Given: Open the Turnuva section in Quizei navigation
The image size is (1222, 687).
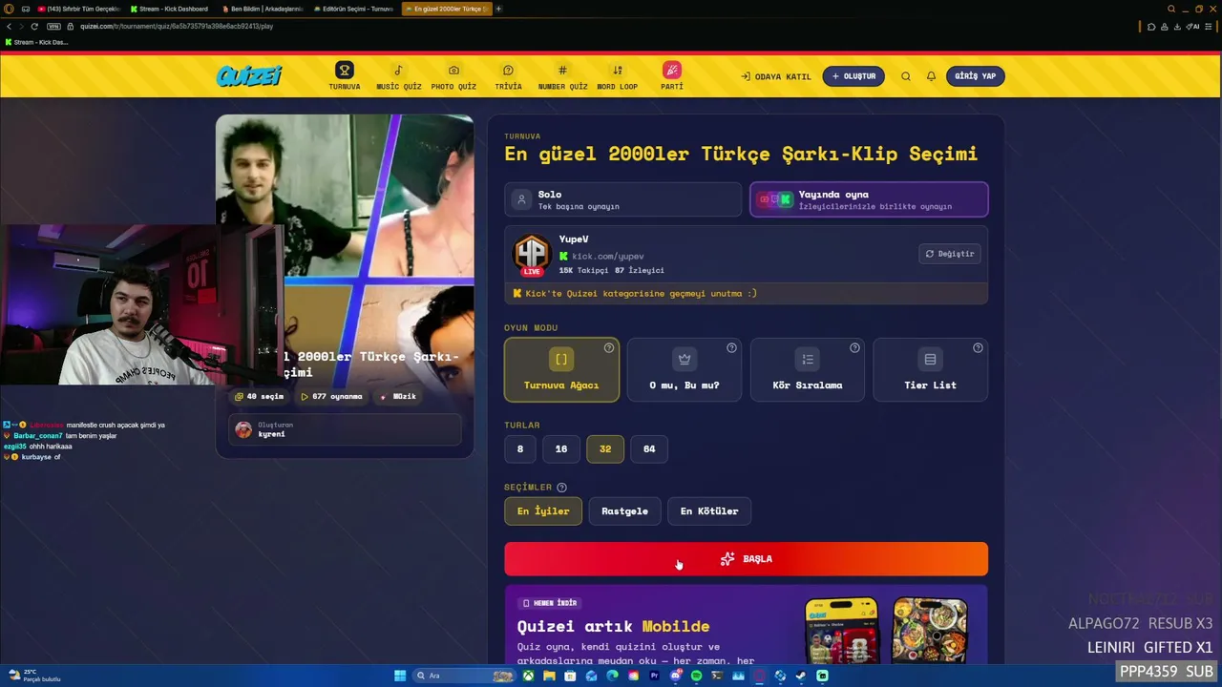Looking at the screenshot, I should click(x=345, y=76).
